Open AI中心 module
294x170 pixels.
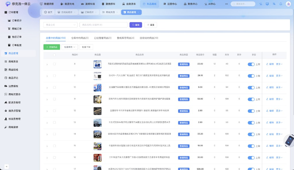click(210, 4)
